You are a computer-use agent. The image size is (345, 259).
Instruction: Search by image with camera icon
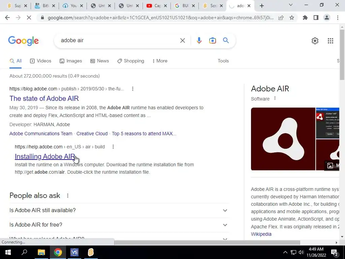[212, 40]
